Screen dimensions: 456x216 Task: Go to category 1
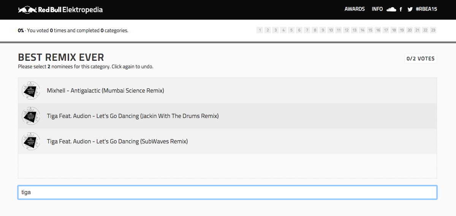tap(260, 30)
